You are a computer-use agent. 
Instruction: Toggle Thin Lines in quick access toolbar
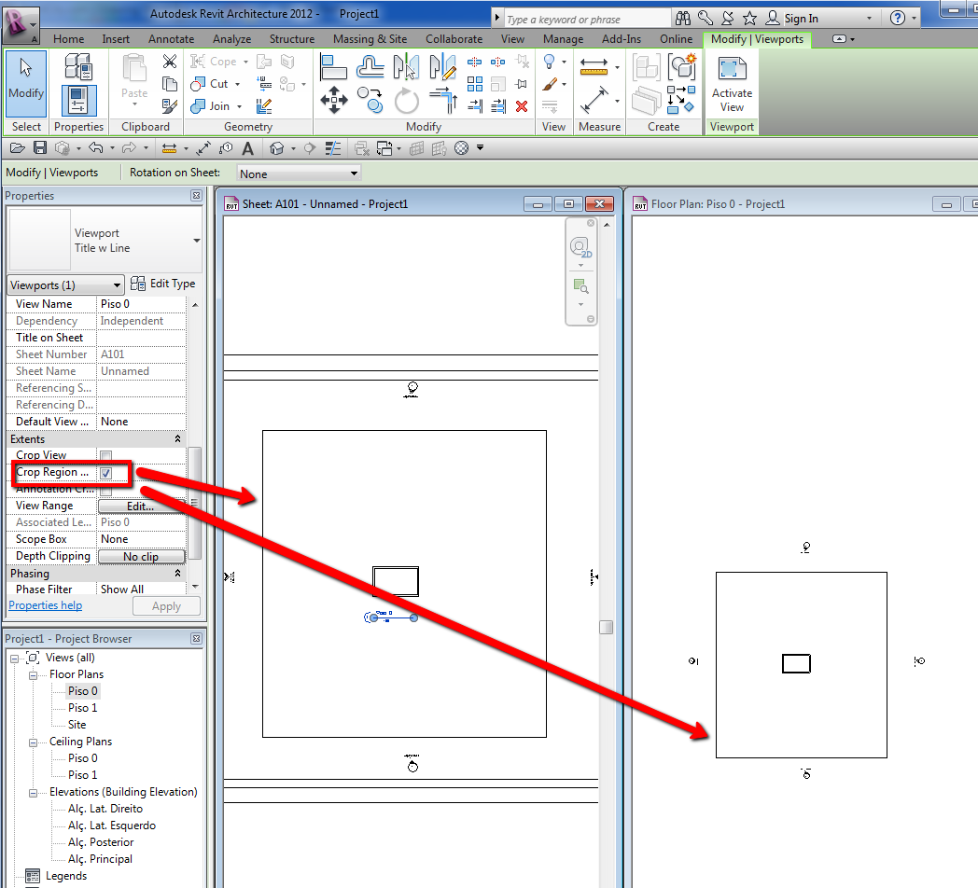(x=333, y=148)
